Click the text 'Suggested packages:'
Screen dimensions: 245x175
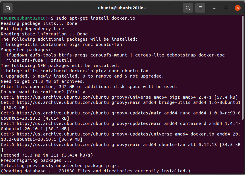[x=26, y=50]
